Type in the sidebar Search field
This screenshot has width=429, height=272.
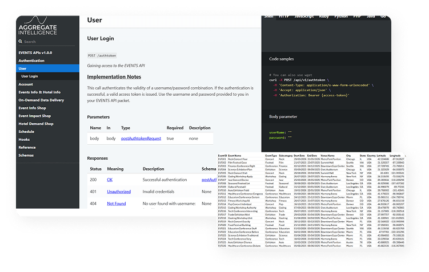click(46, 42)
